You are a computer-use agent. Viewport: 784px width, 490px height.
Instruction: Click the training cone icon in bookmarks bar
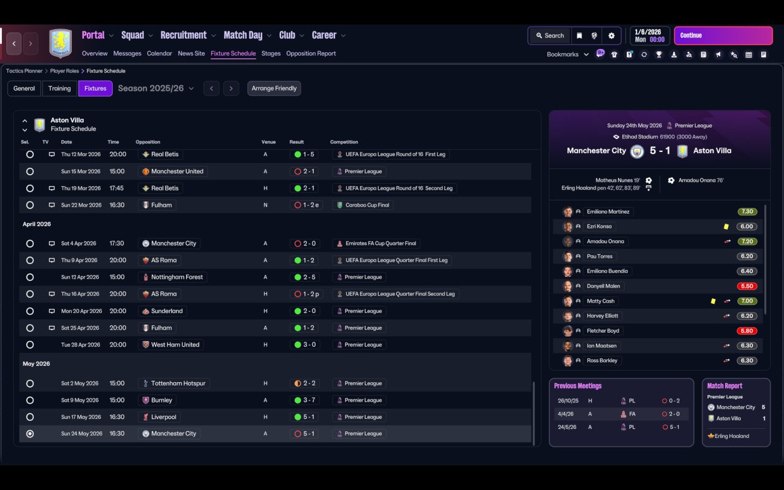(674, 55)
